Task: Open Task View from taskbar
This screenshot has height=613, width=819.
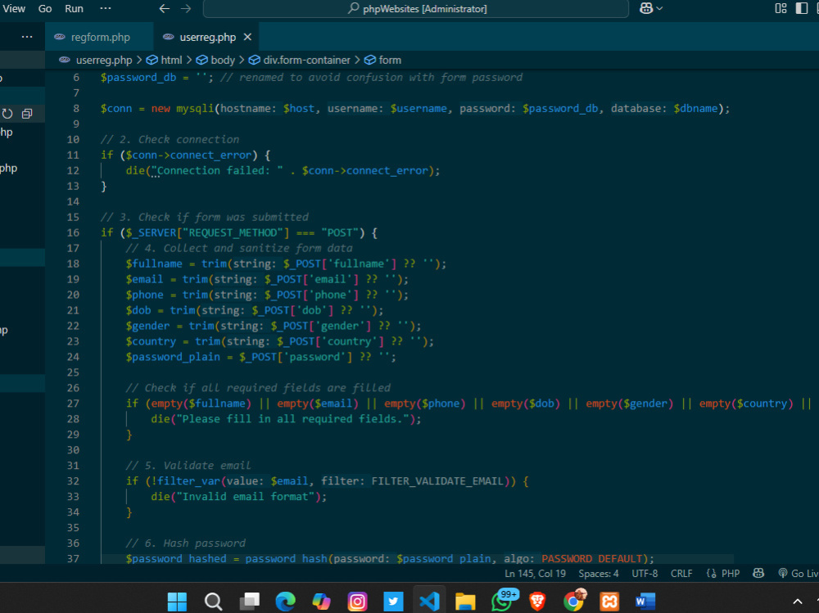Action: (249, 602)
